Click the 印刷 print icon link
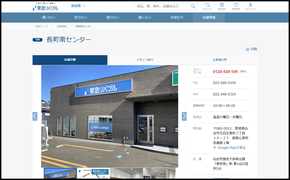This screenshot has width=290, height=180. tap(251, 49)
